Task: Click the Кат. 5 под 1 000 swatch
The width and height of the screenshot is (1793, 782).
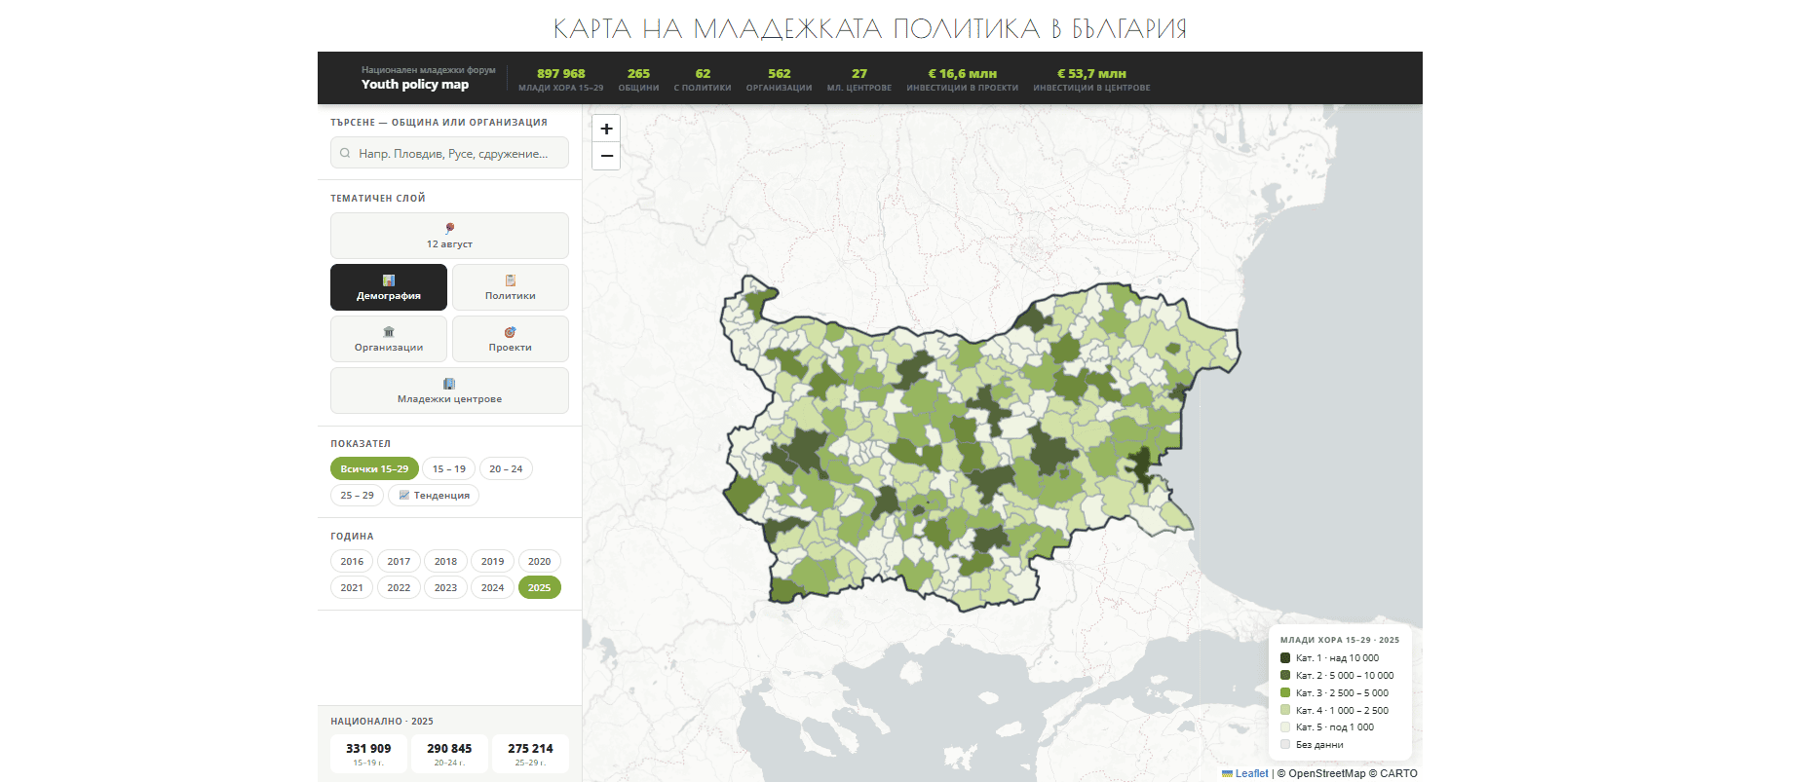Action: coord(1285,726)
